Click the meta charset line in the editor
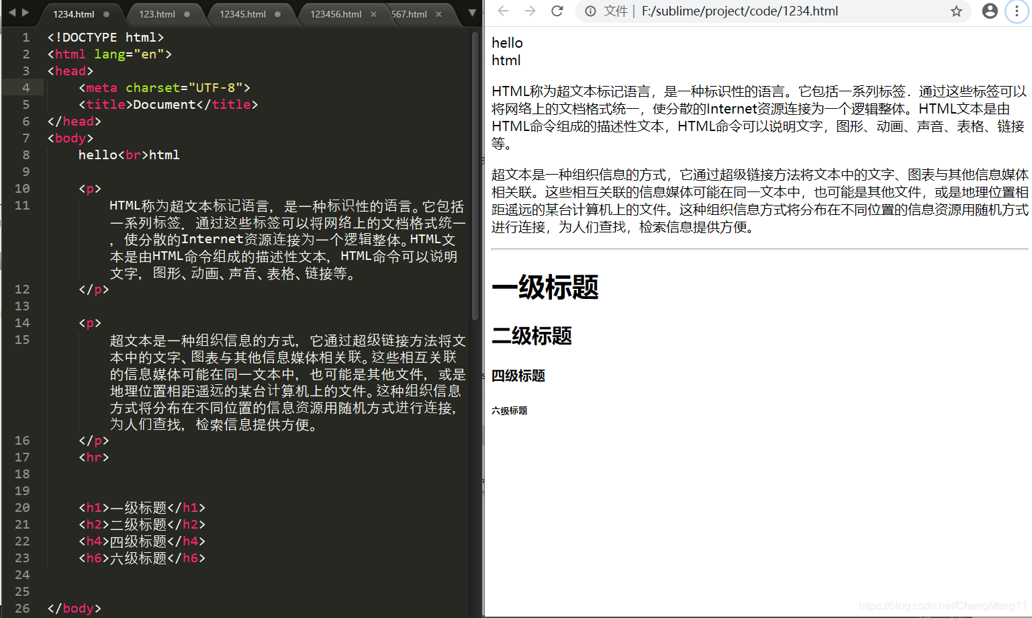The image size is (1032, 618). click(x=165, y=88)
